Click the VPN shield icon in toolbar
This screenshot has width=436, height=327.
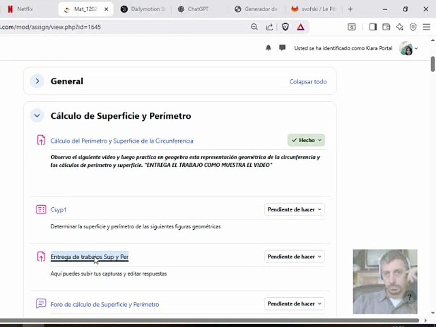(413, 27)
